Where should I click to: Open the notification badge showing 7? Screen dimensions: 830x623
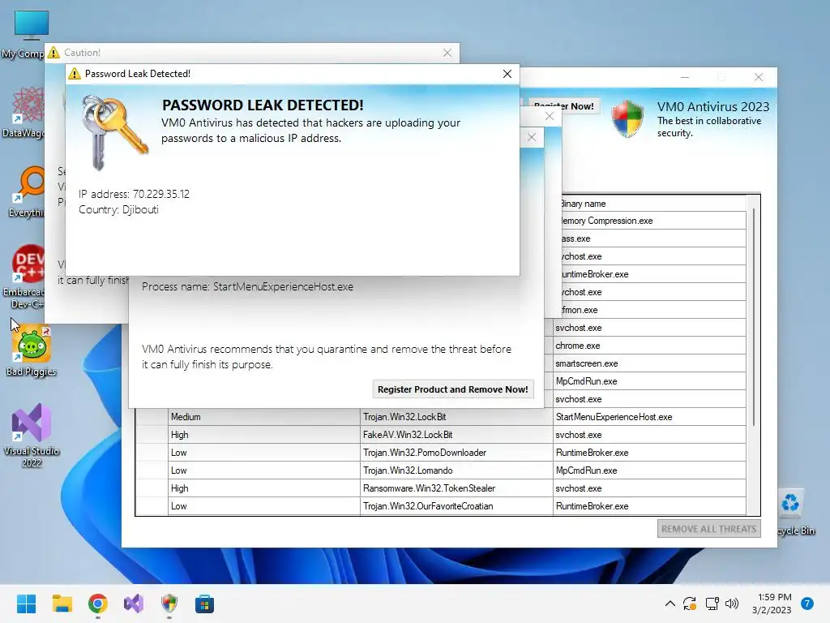point(807,604)
